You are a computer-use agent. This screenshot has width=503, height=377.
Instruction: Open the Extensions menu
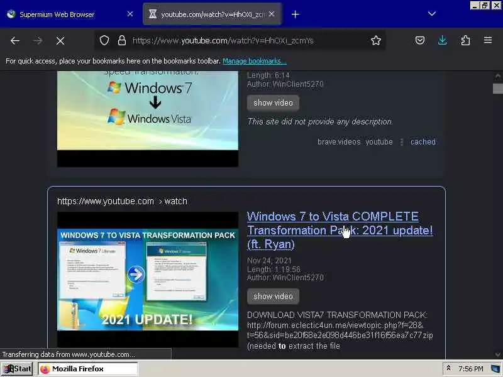(465, 40)
